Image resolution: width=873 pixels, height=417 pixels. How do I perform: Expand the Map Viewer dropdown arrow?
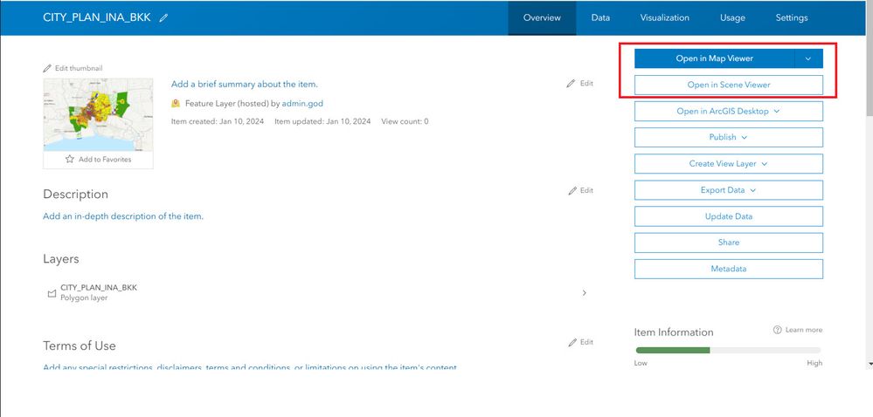pyautogui.click(x=809, y=58)
